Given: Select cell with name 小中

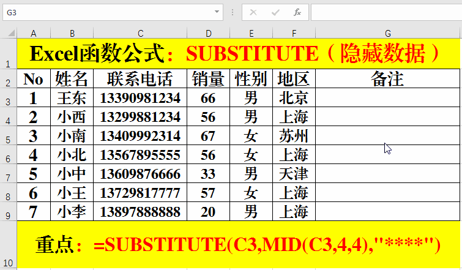Looking at the screenshot, I should click(72, 173).
